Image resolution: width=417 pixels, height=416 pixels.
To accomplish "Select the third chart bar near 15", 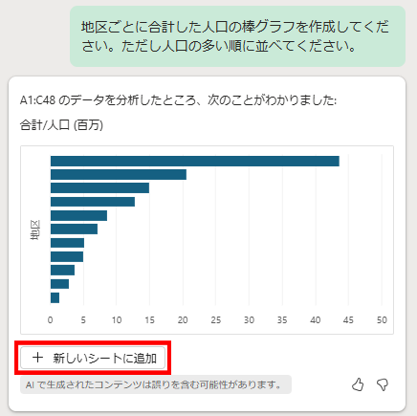I will [x=99, y=188].
